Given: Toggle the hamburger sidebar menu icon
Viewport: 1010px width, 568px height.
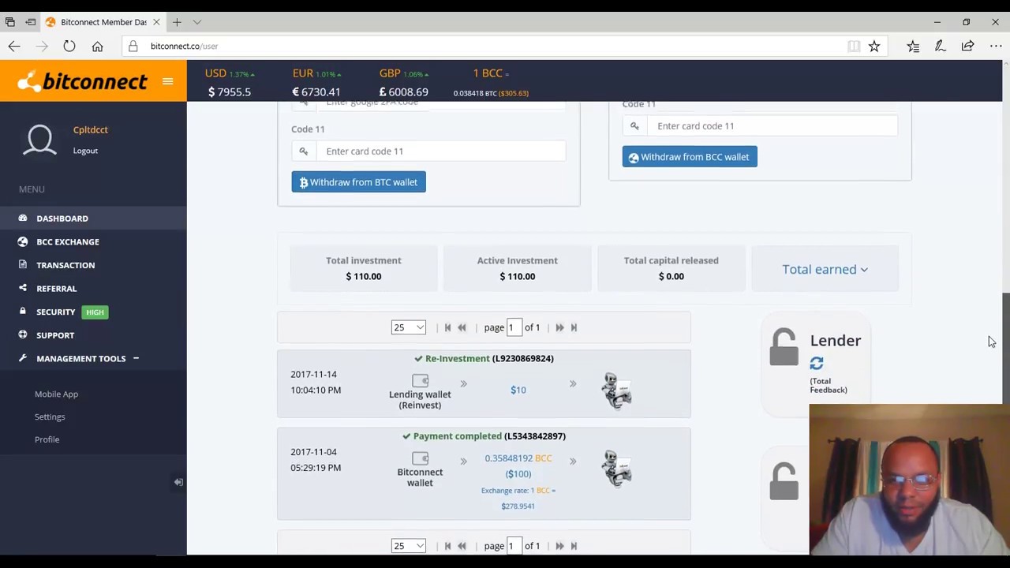Looking at the screenshot, I should click(x=167, y=81).
